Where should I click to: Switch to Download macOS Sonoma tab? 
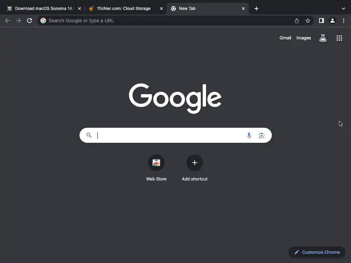(44, 9)
